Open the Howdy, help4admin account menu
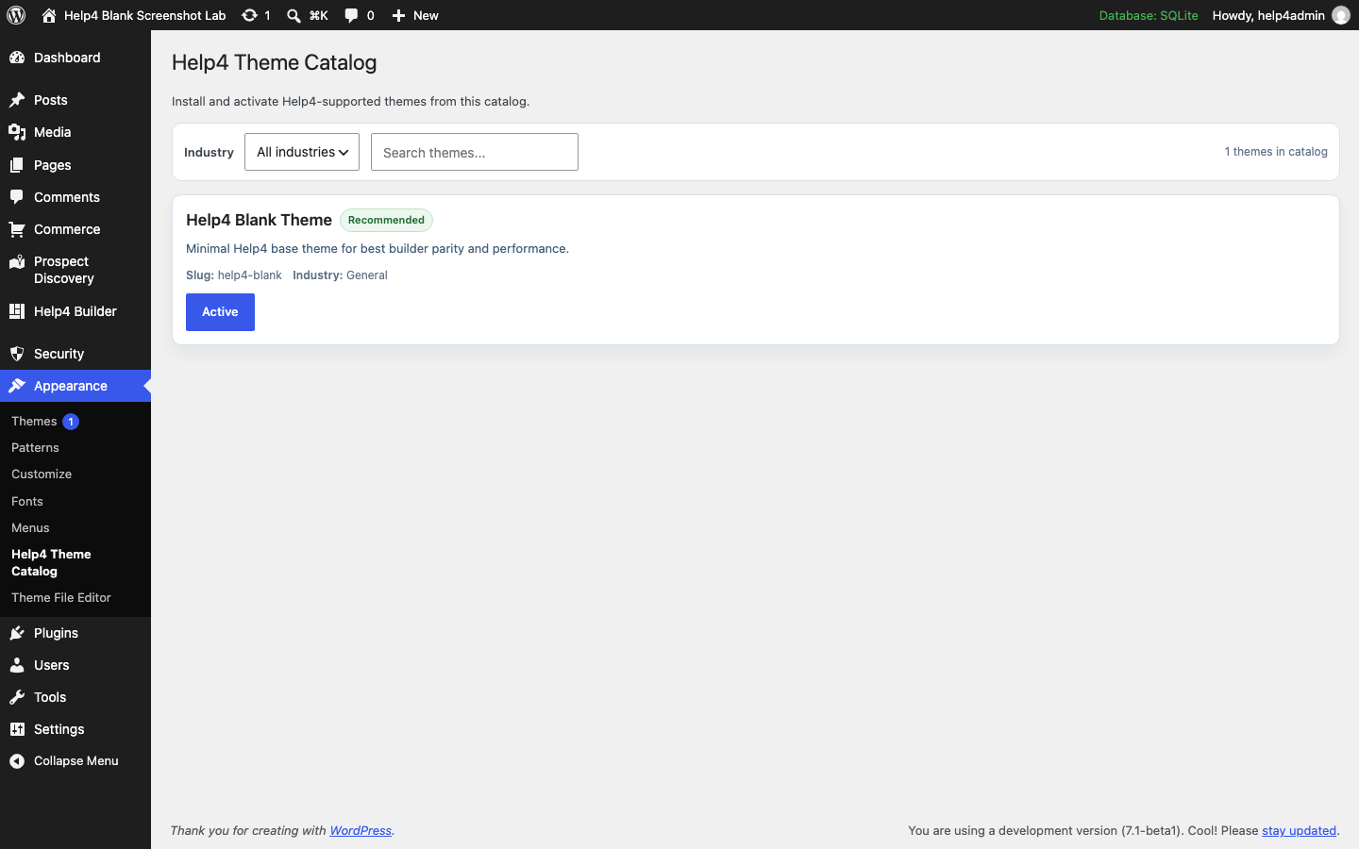Viewport: 1359px width, 849px height. (x=1281, y=15)
